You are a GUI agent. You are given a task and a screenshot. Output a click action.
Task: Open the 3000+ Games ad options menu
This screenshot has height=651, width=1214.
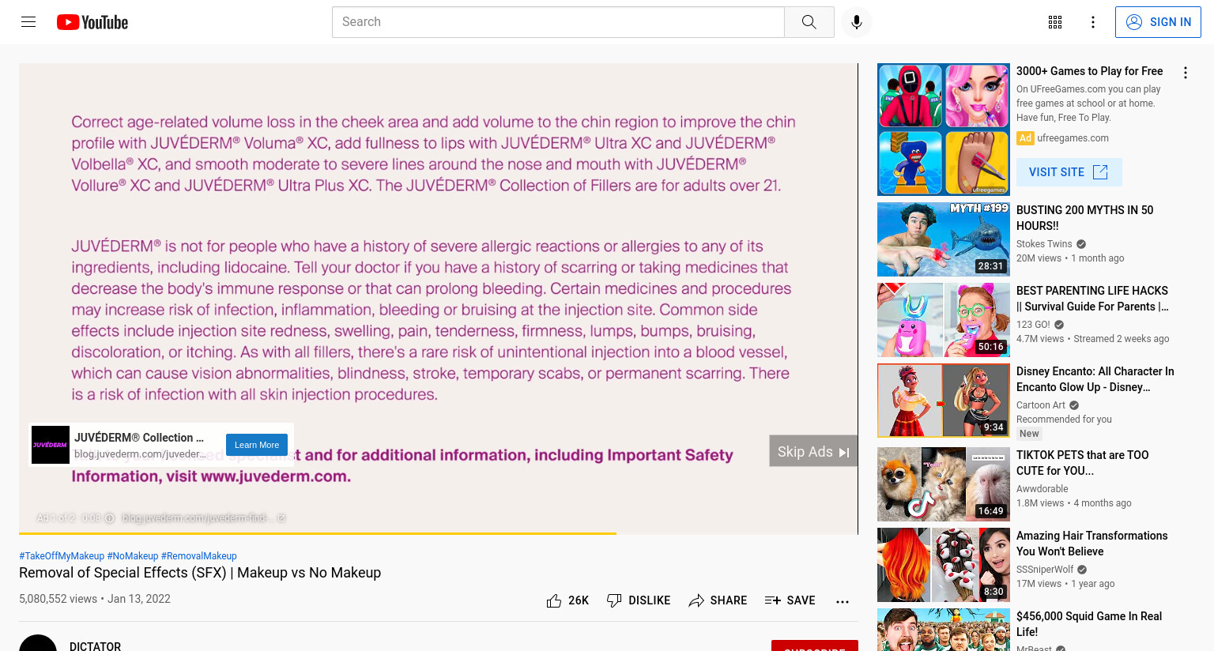pyautogui.click(x=1185, y=73)
